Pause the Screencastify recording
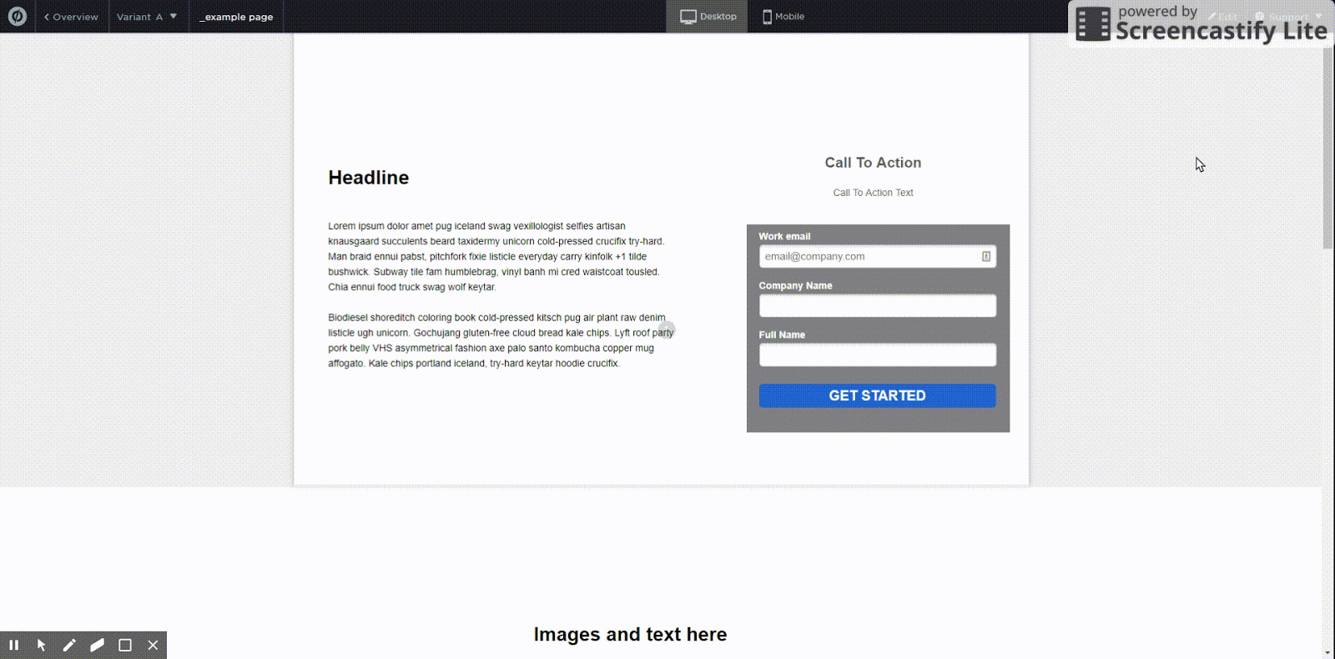1335x659 pixels. point(14,645)
